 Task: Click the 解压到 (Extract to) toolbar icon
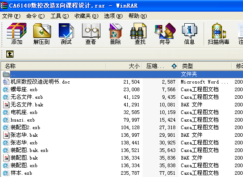point(42,30)
